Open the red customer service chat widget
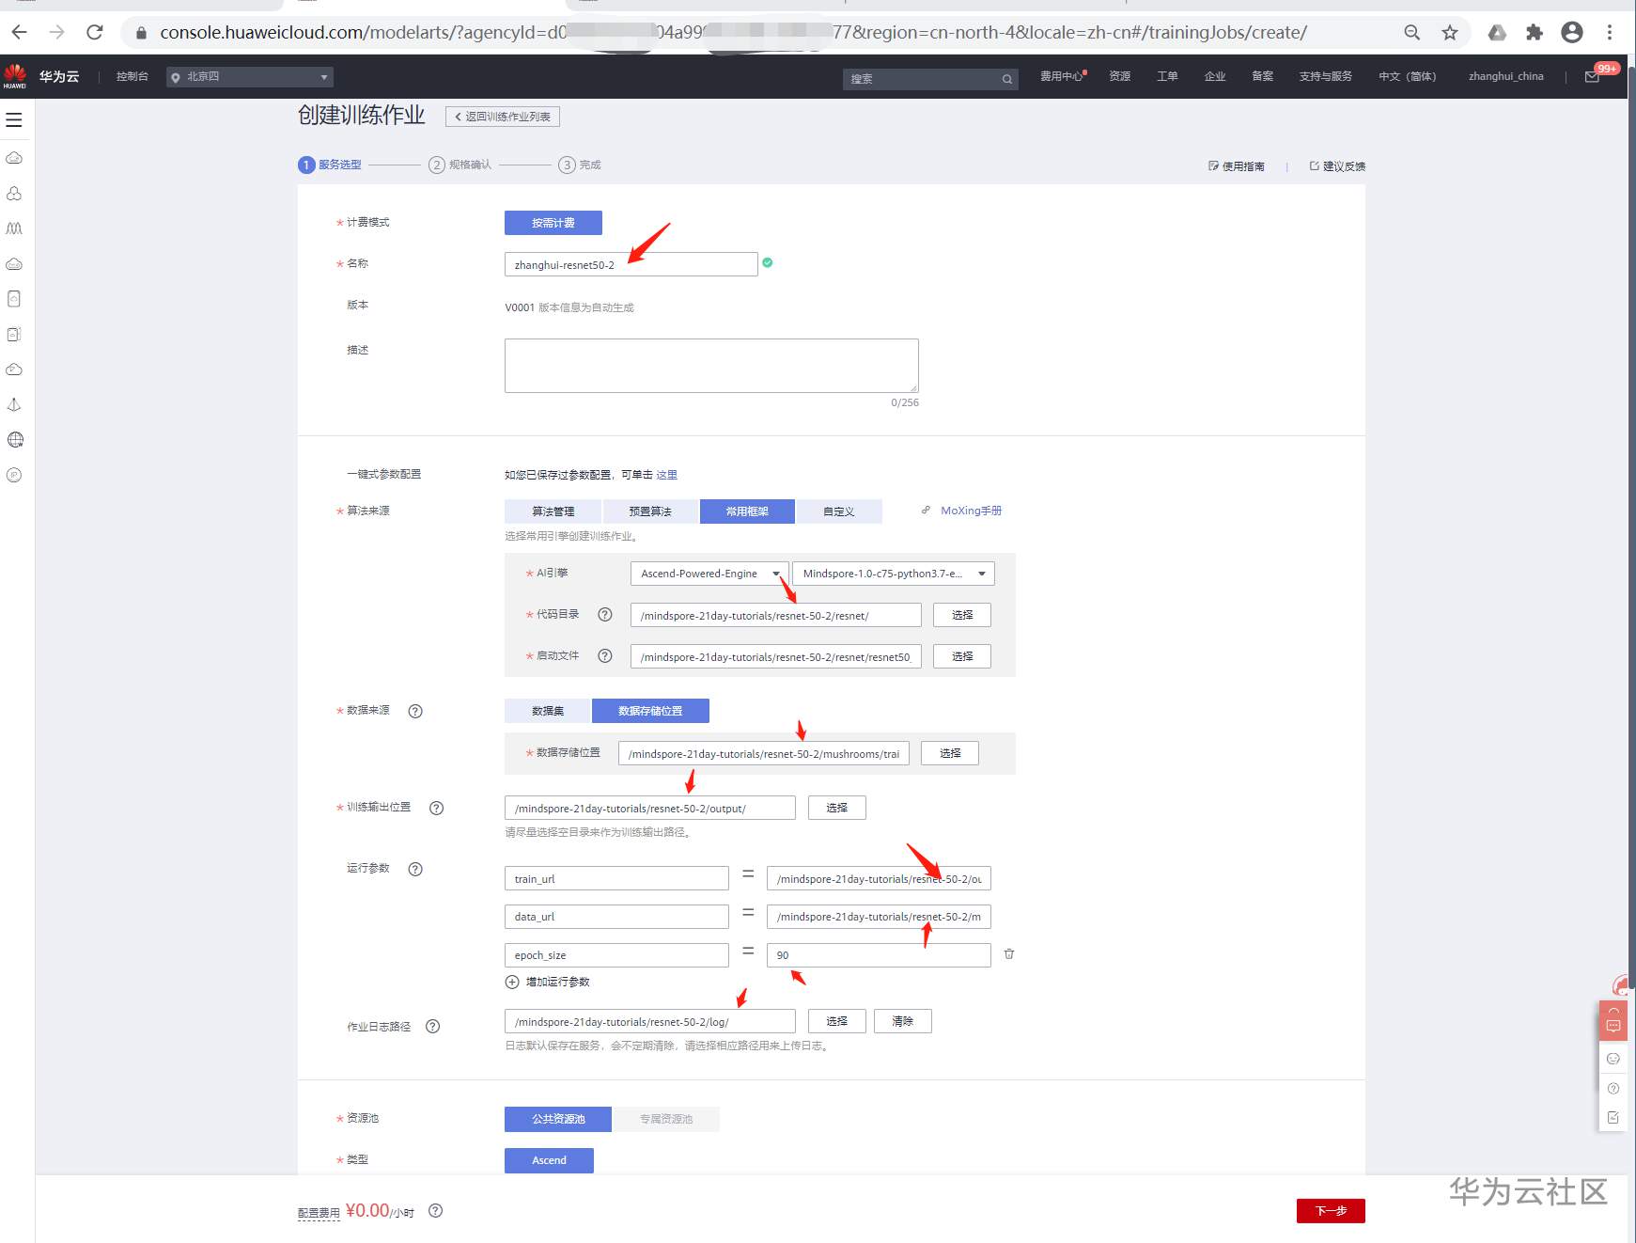Screen dimensions: 1636x1243 click(x=1613, y=1020)
